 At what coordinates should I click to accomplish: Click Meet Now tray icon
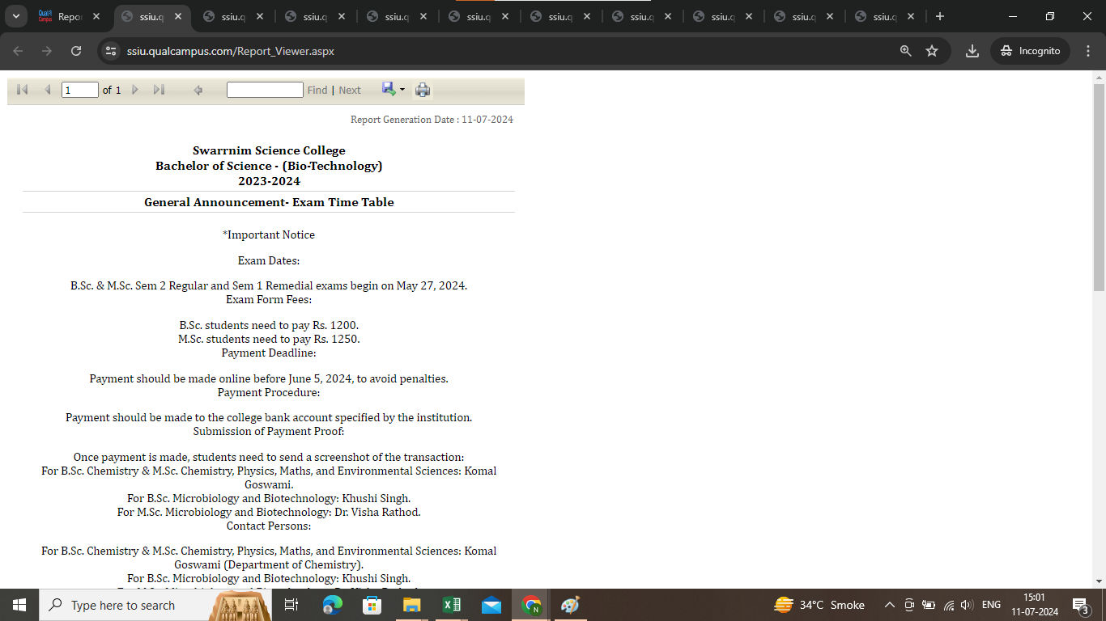pos(909,605)
